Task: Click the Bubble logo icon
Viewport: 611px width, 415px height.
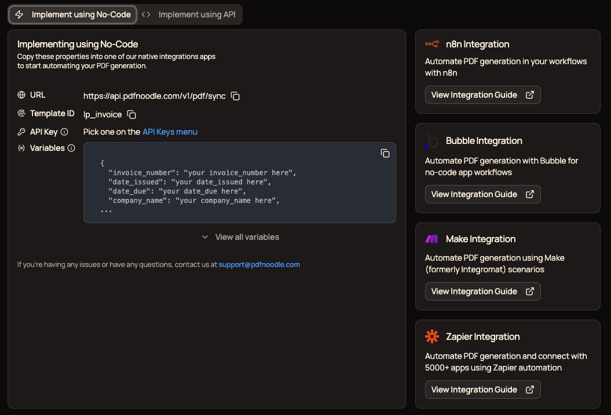Action: [x=431, y=140]
